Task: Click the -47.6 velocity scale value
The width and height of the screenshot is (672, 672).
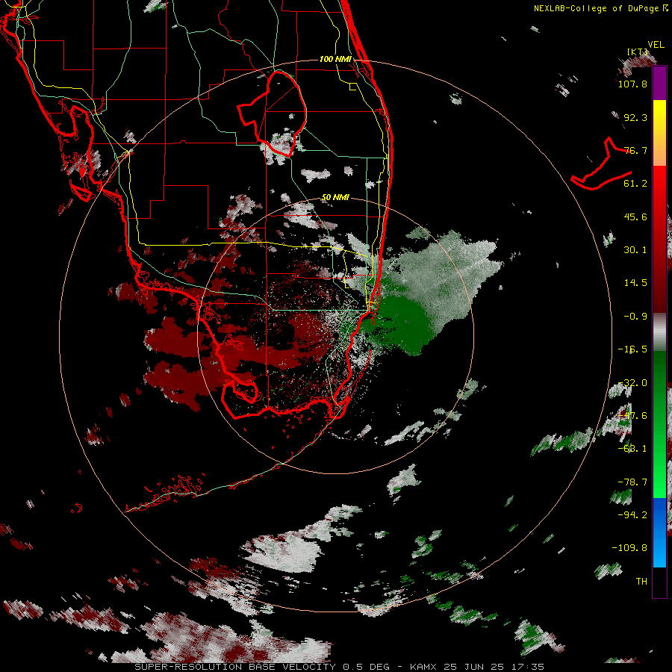Action: (x=632, y=416)
